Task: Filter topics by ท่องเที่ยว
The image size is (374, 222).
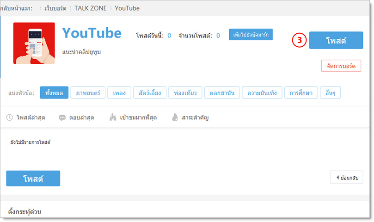Action: pyautogui.click(x=185, y=92)
